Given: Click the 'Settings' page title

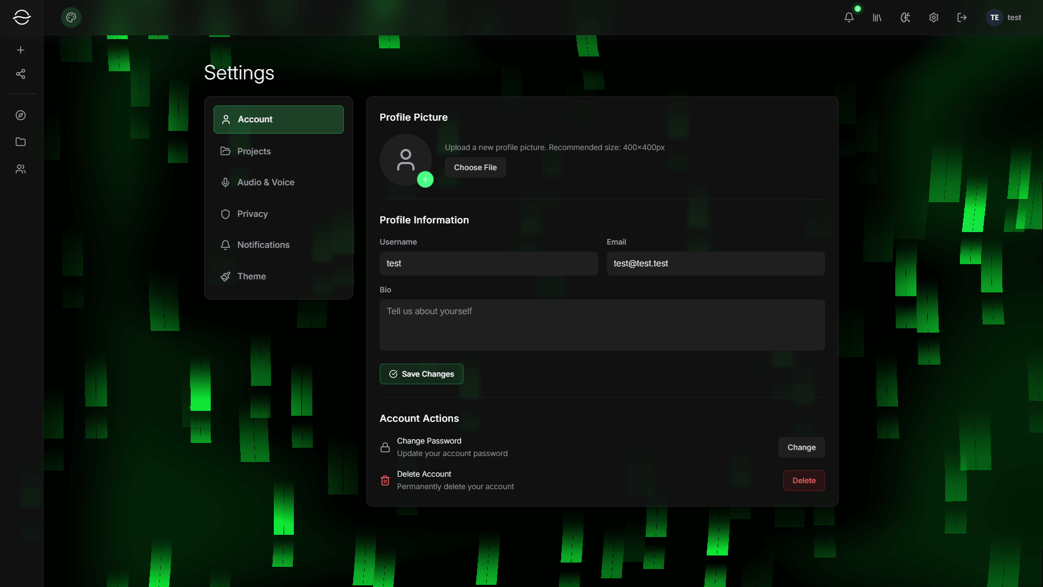Looking at the screenshot, I should (239, 73).
